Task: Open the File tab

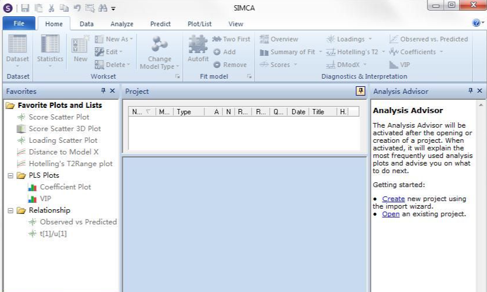Action: click(19, 23)
